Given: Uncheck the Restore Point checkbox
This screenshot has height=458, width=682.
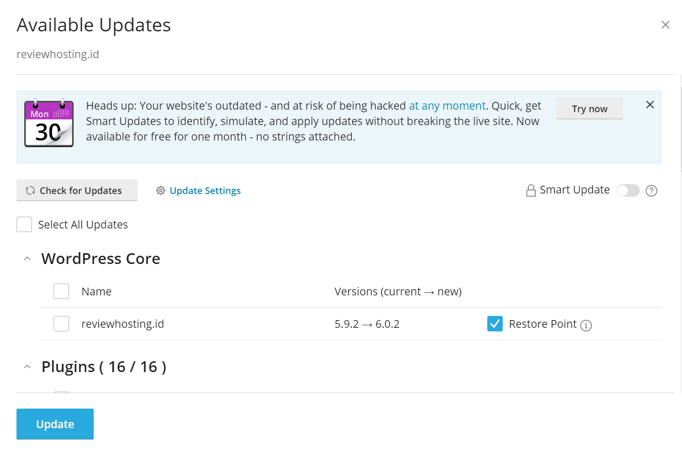Looking at the screenshot, I should coord(495,324).
